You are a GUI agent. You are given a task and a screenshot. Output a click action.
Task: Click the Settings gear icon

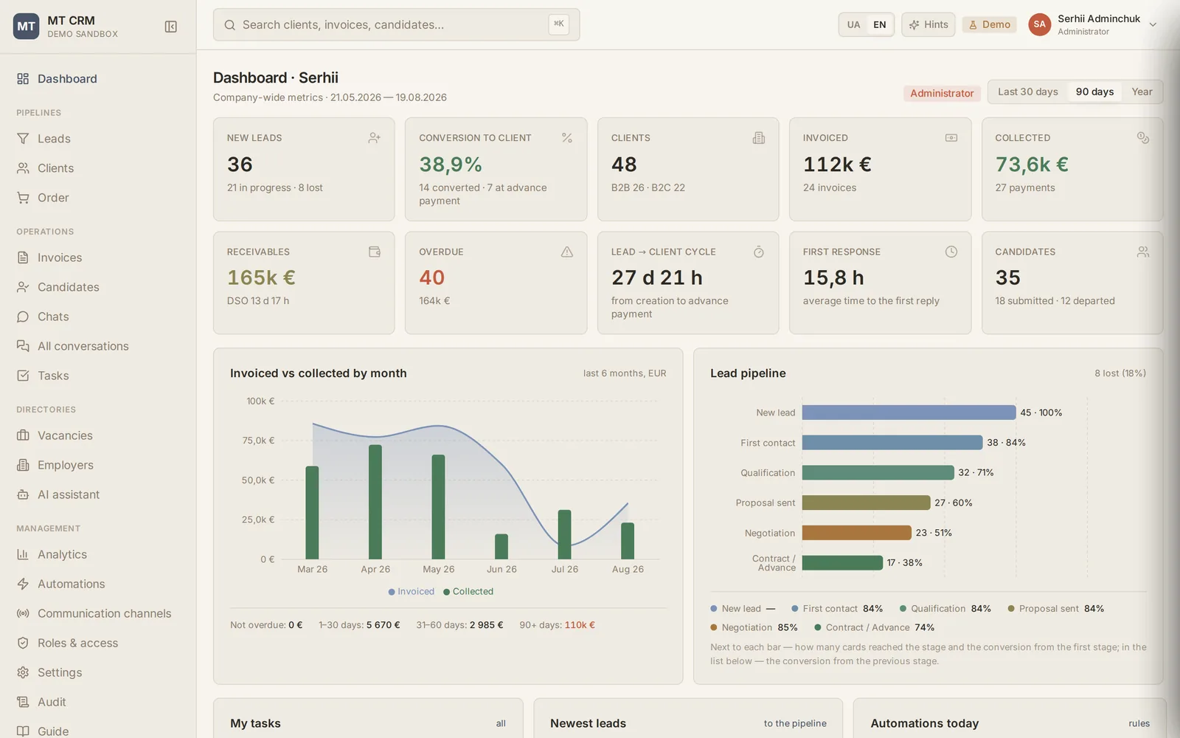tap(23, 672)
